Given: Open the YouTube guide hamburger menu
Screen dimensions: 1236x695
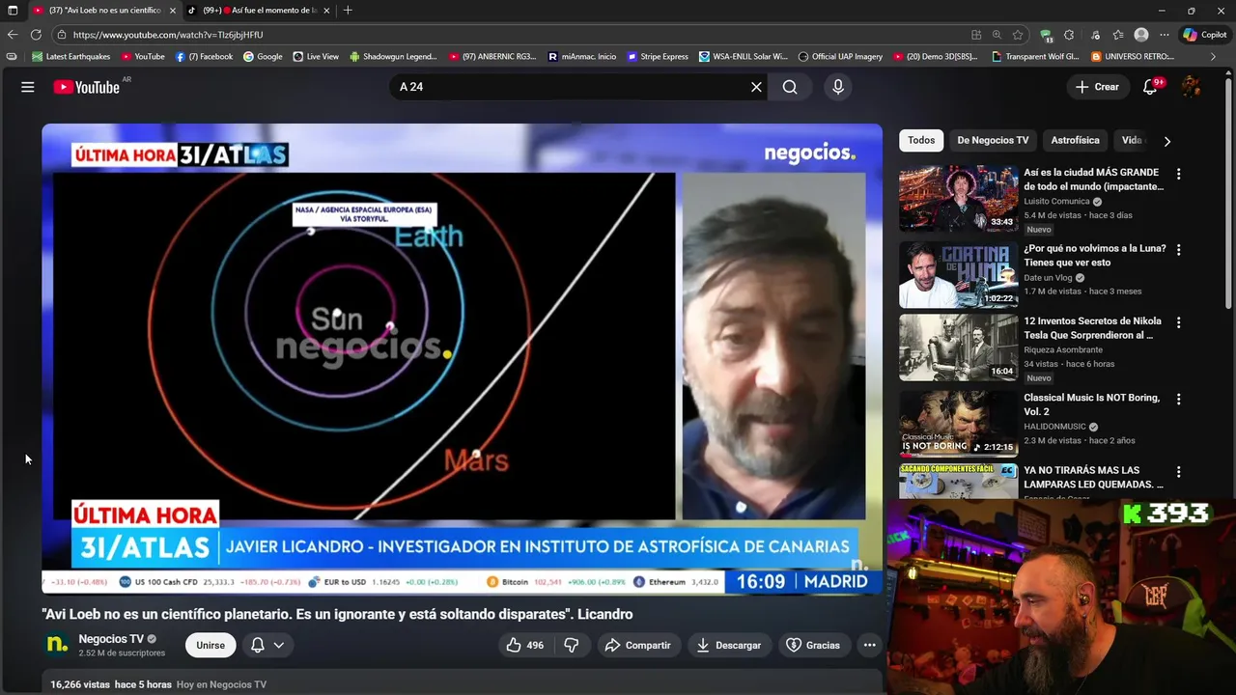Looking at the screenshot, I should [28, 87].
